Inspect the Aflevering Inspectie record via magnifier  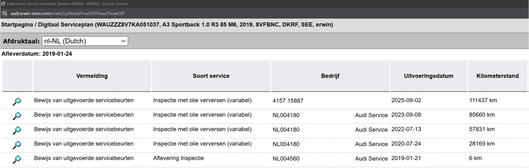pos(17,159)
